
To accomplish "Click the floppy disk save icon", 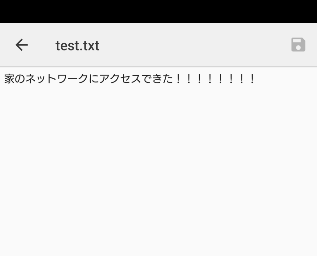I will (x=298, y=45).
